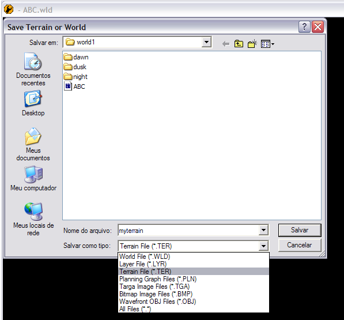Choose World File (*.WLD) type

(194, 257)
